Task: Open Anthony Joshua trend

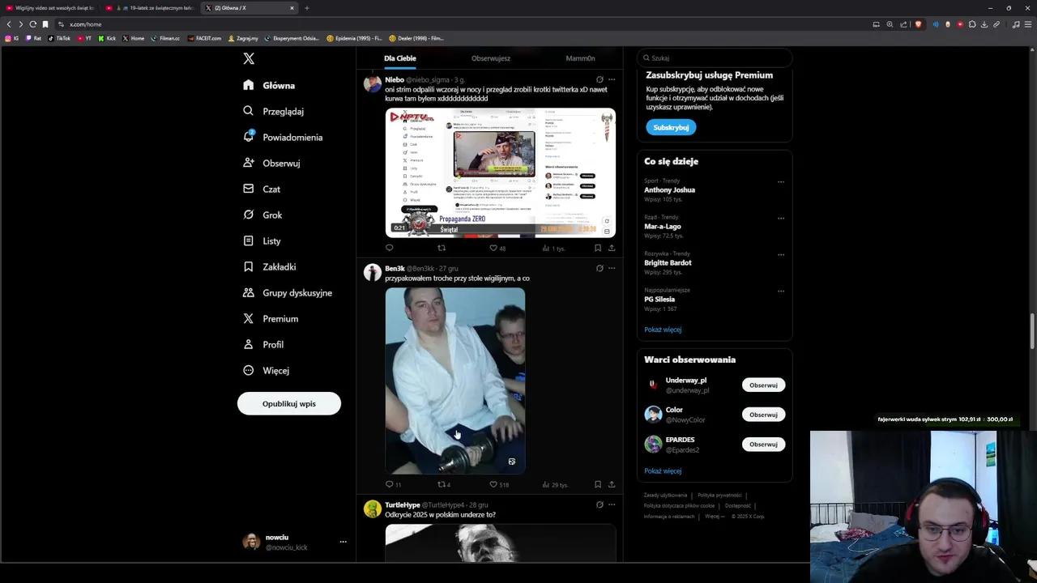Action: coord(669,189)
